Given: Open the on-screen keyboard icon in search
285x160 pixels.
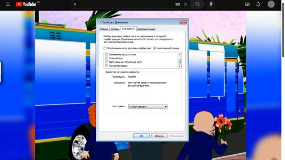Looking at the screenshot, I should point(178,4).
